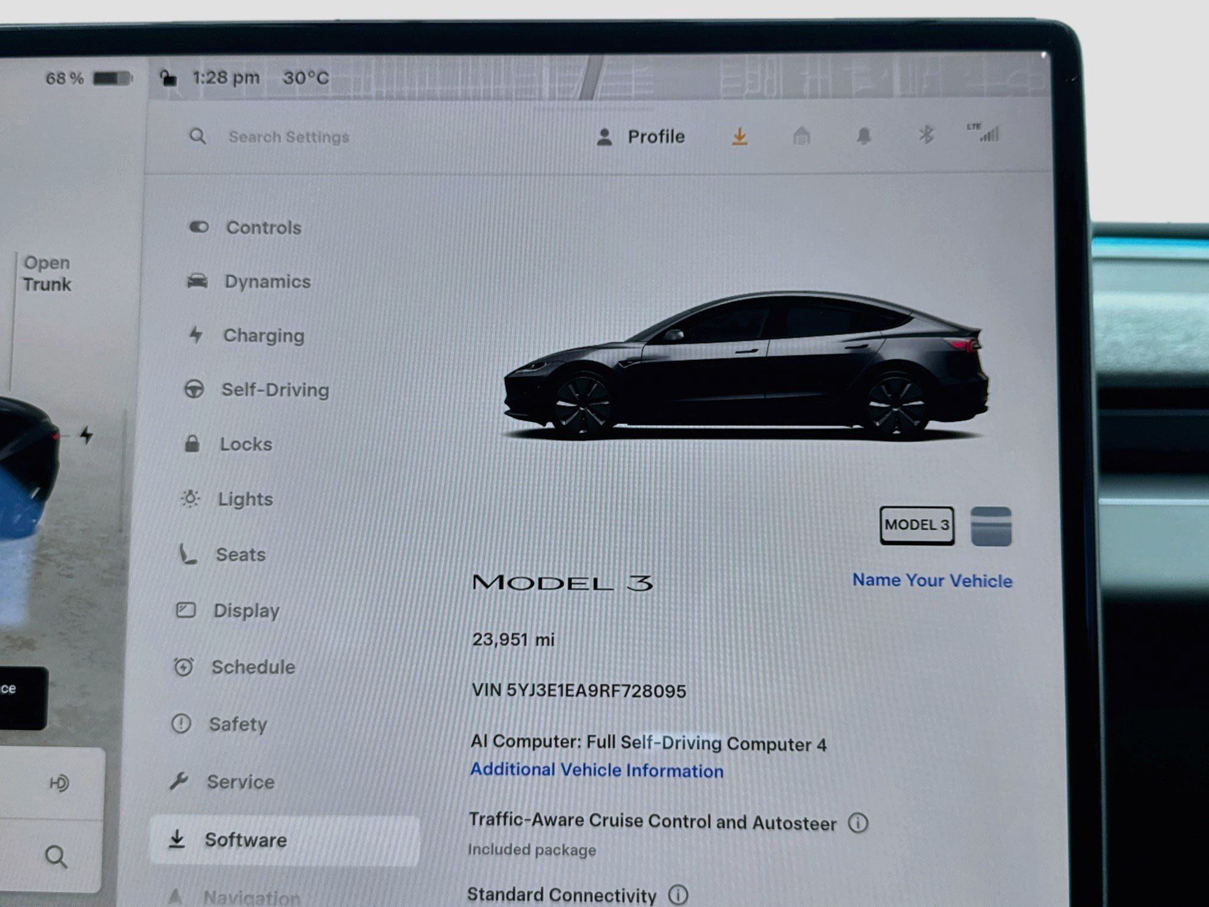1209x907 pixels.
Task: Open Navigation settings menu
Action: point(234,897)
